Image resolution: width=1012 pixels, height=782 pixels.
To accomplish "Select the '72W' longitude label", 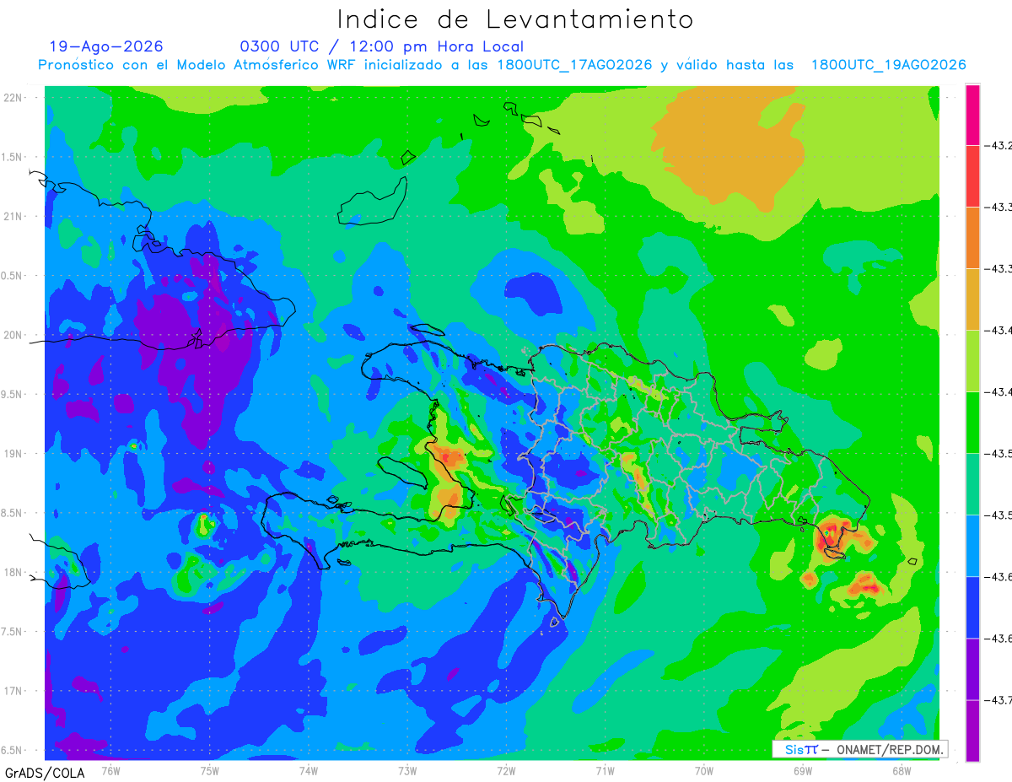I will tap(506, 770).
